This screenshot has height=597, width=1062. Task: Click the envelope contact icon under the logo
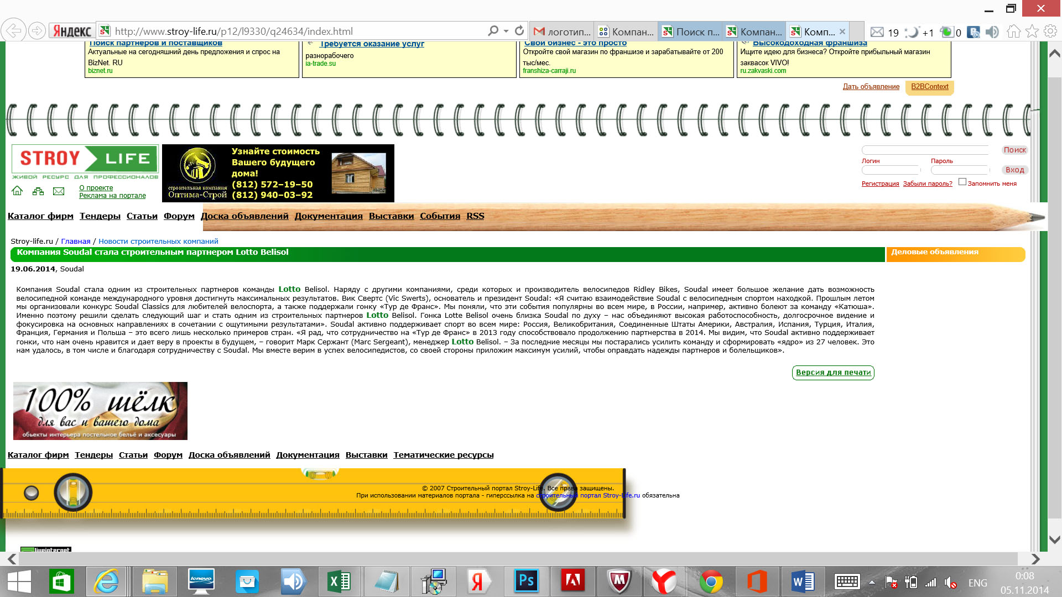(59, 191)
